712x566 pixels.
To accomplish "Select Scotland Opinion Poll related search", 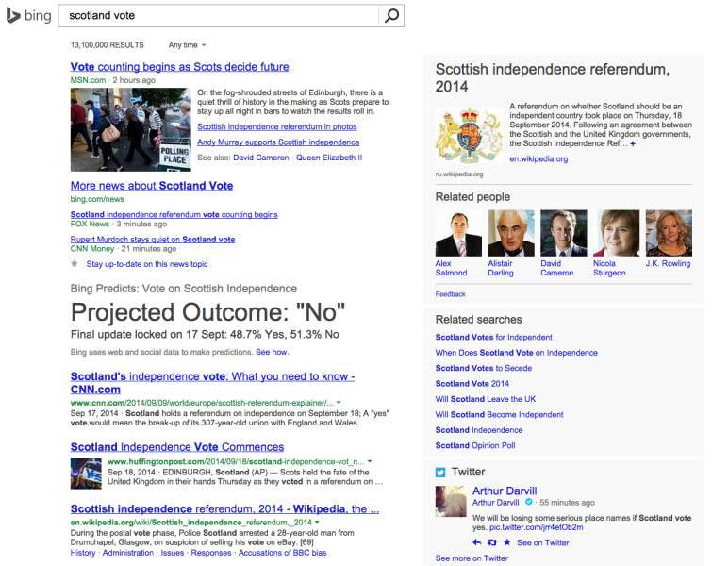I will (475, 445).
